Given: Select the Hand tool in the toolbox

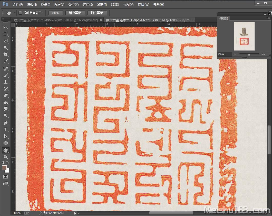Looking at the screenshot, I should pyautogui.click(x=6, y=150).
